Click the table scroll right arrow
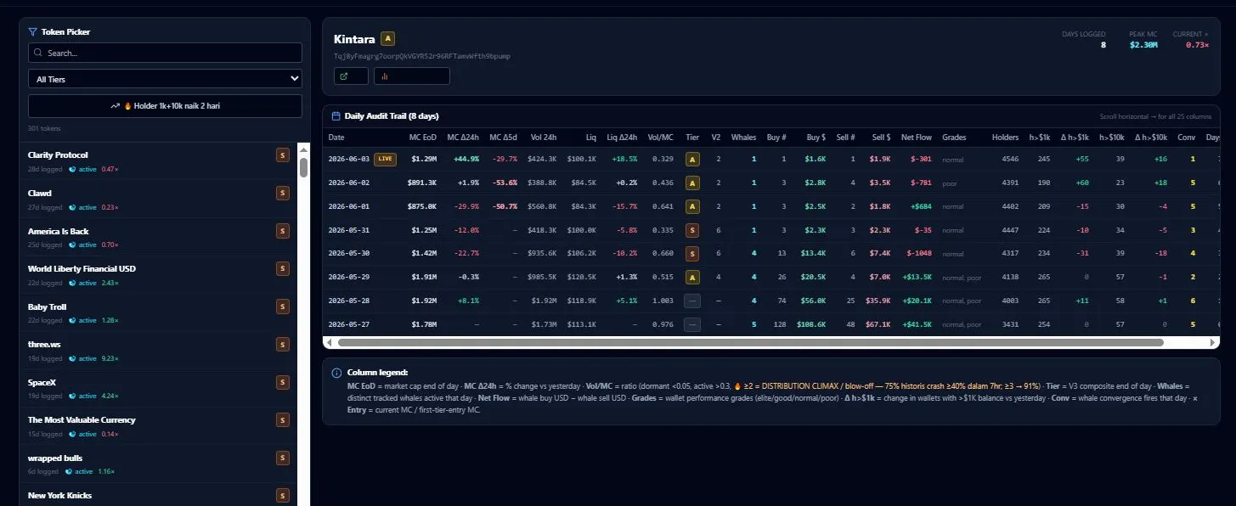Screen dimensions: 1236x506 pos(1213,342)
